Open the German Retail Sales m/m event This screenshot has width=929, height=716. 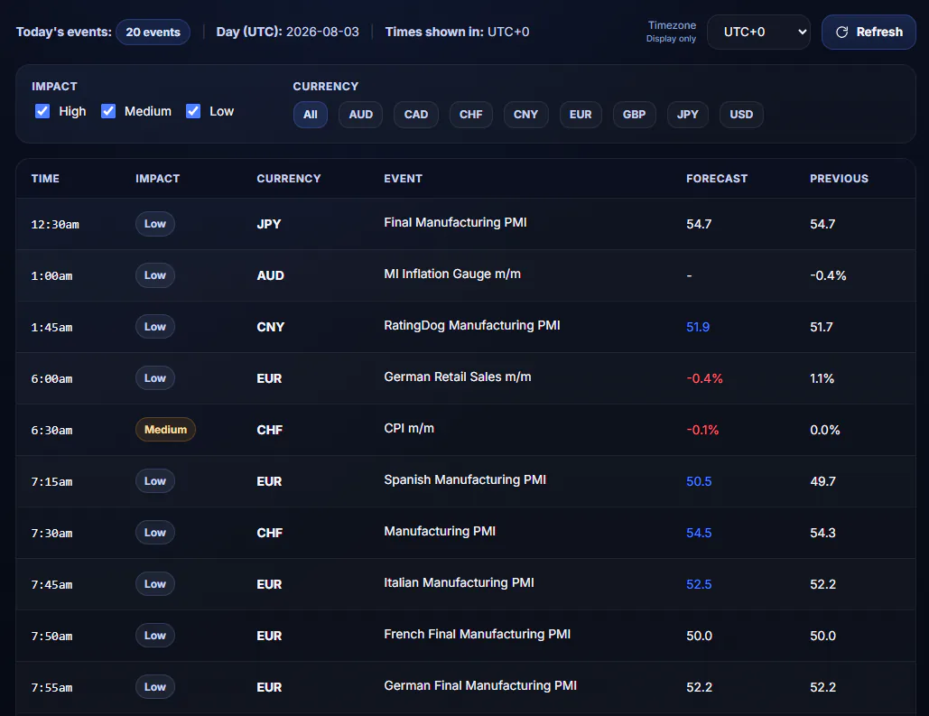[458, 377]
